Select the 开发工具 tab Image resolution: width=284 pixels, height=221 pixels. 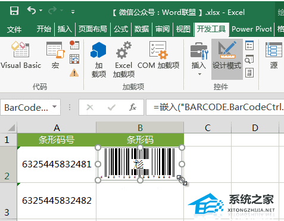tap(211, 29)
